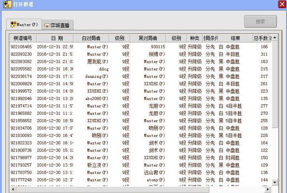Screen dimensions: 287x193
Task: Select game record 921999572
Action: tap(140, 91)
